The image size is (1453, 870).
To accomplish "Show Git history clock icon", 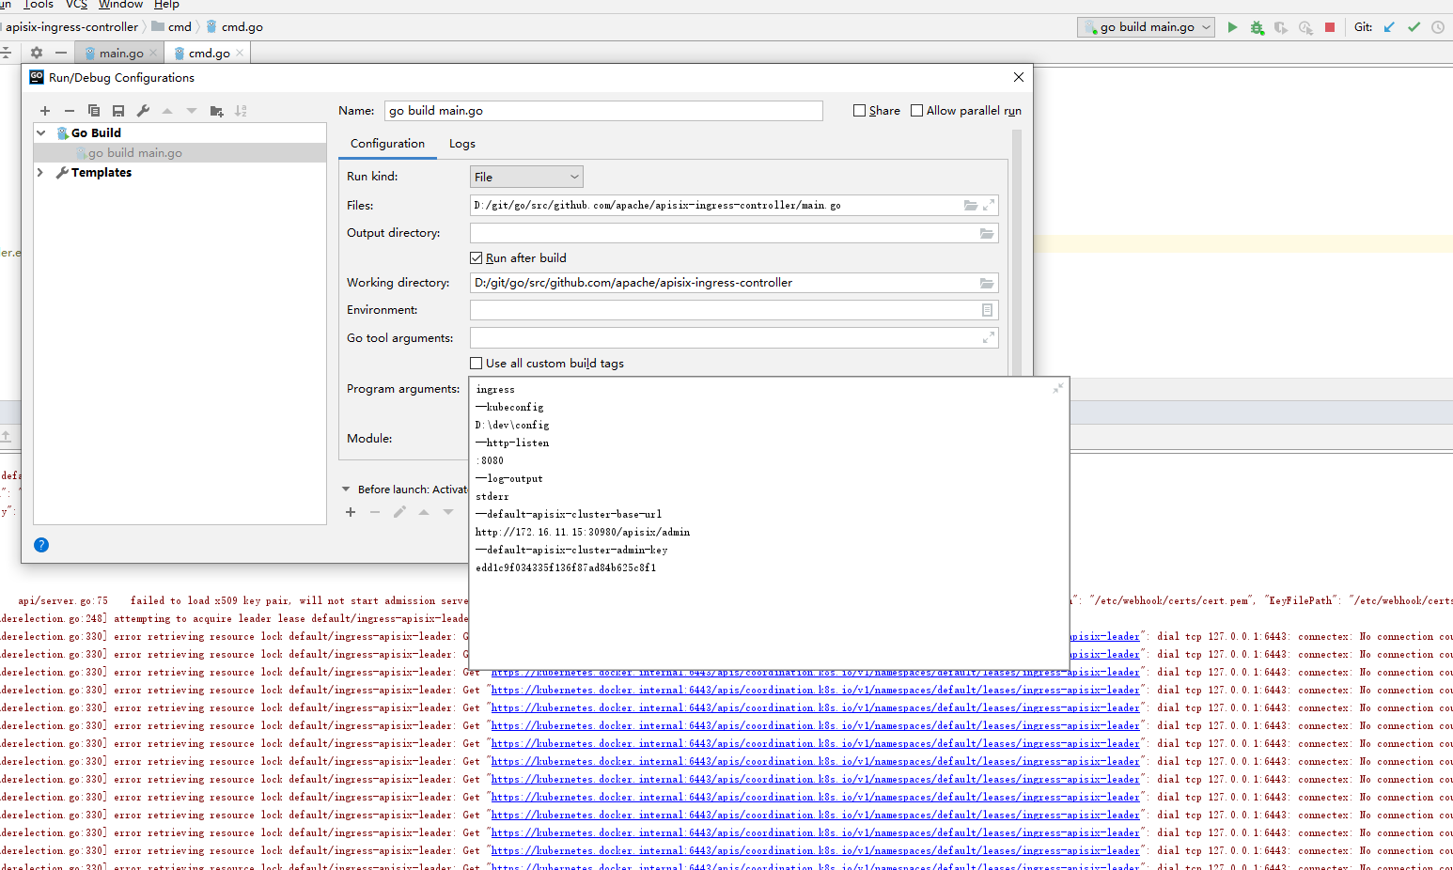I will point(1438,27).
